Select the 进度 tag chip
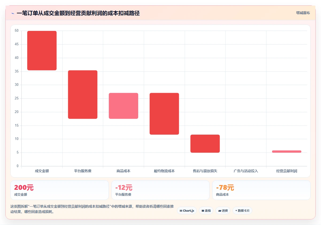 tap(223, 211)
